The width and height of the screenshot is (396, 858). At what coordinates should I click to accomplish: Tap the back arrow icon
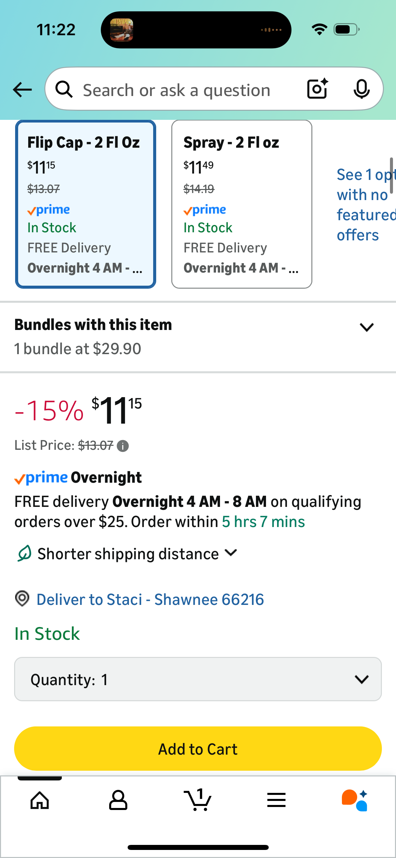(x=23, y=90)
